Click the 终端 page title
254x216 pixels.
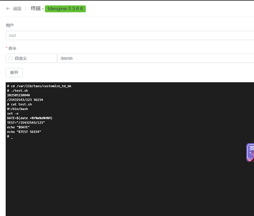(x=35, y=8)
